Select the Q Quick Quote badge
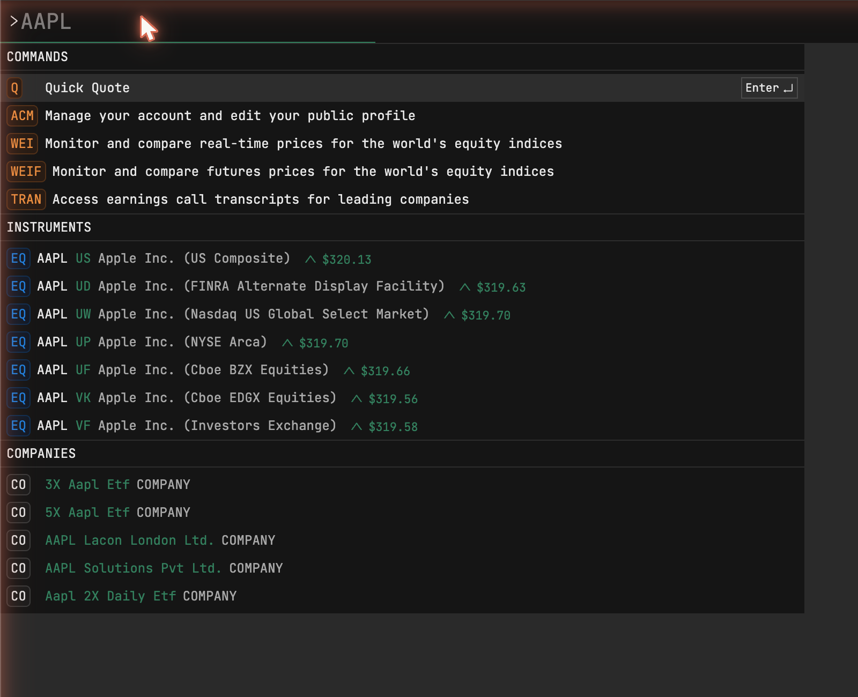The image size is (858, 697). click(15, 88)
